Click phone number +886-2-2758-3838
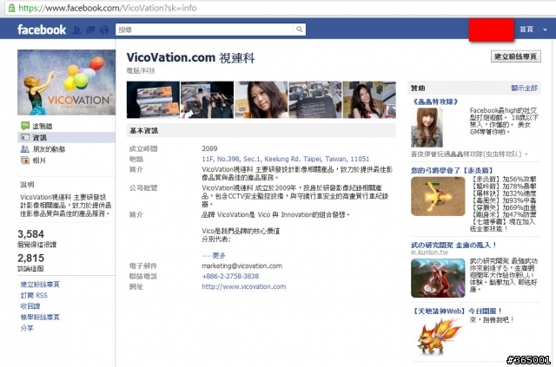556x367 pixels. coord(230,276)
